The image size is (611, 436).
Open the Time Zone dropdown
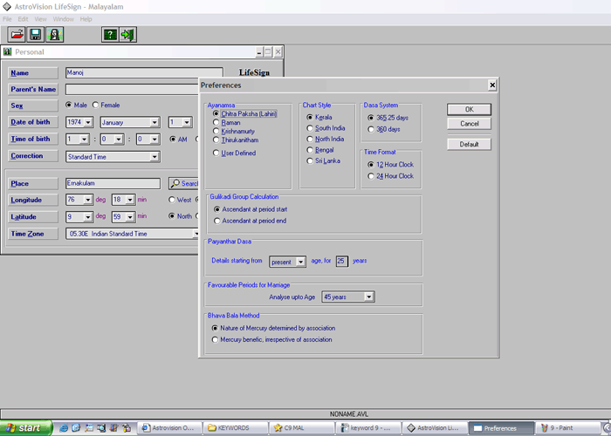[196, 234]
